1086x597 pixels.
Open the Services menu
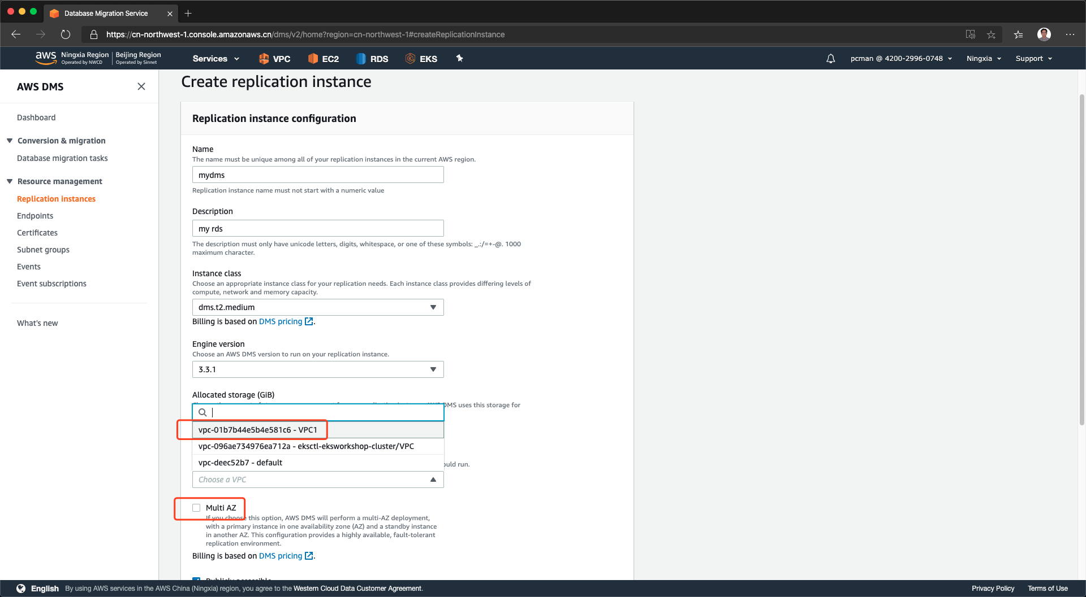tap(216, 59)
